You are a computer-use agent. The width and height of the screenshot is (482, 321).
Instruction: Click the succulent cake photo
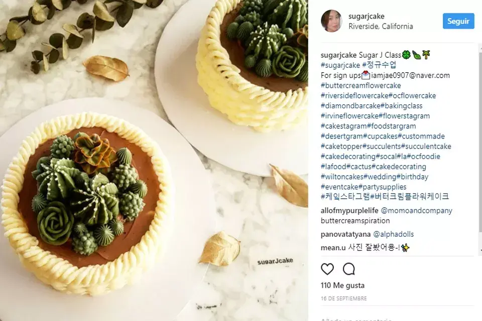coord(154,160)
